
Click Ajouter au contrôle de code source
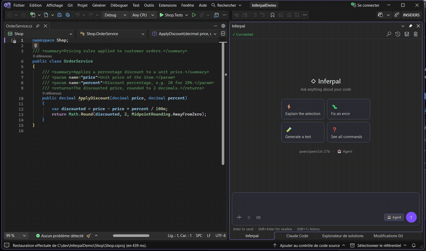309,245
